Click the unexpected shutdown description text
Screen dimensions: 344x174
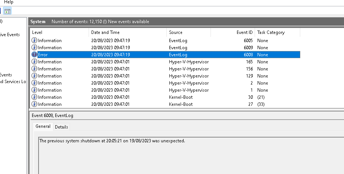(112, 141)
